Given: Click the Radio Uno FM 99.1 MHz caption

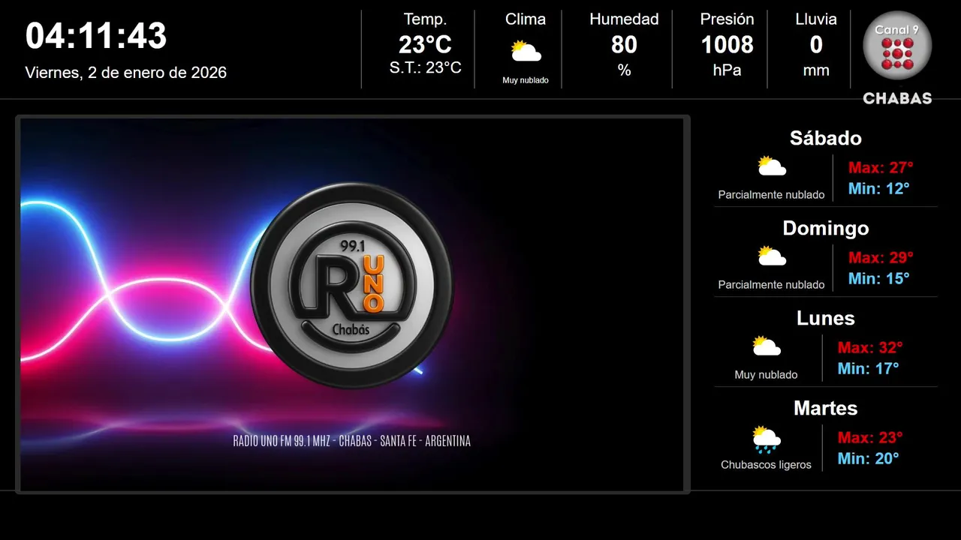Looking at the screenshot, I should 351,441.
